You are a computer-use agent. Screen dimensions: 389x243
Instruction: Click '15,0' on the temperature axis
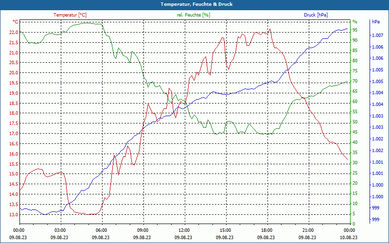14,174
